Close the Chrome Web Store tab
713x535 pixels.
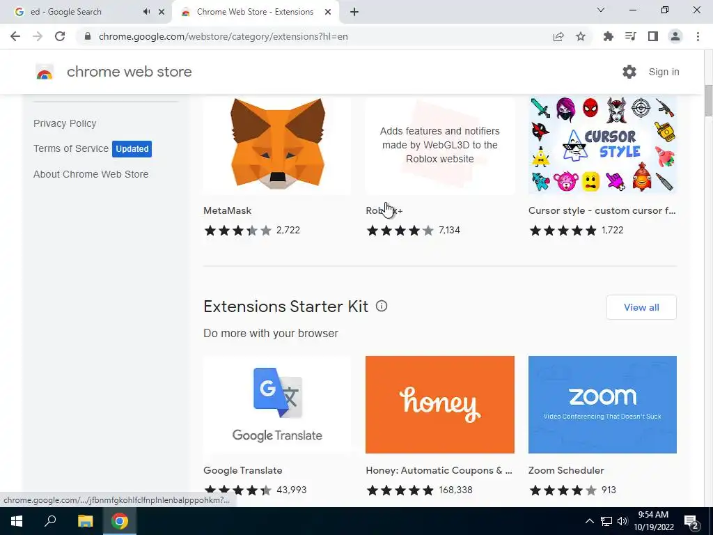point(328,12)
